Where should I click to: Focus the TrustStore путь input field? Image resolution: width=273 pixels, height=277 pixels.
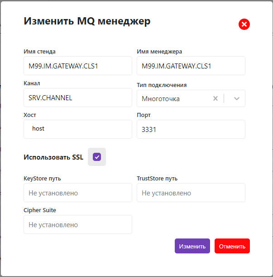[191, 193]
